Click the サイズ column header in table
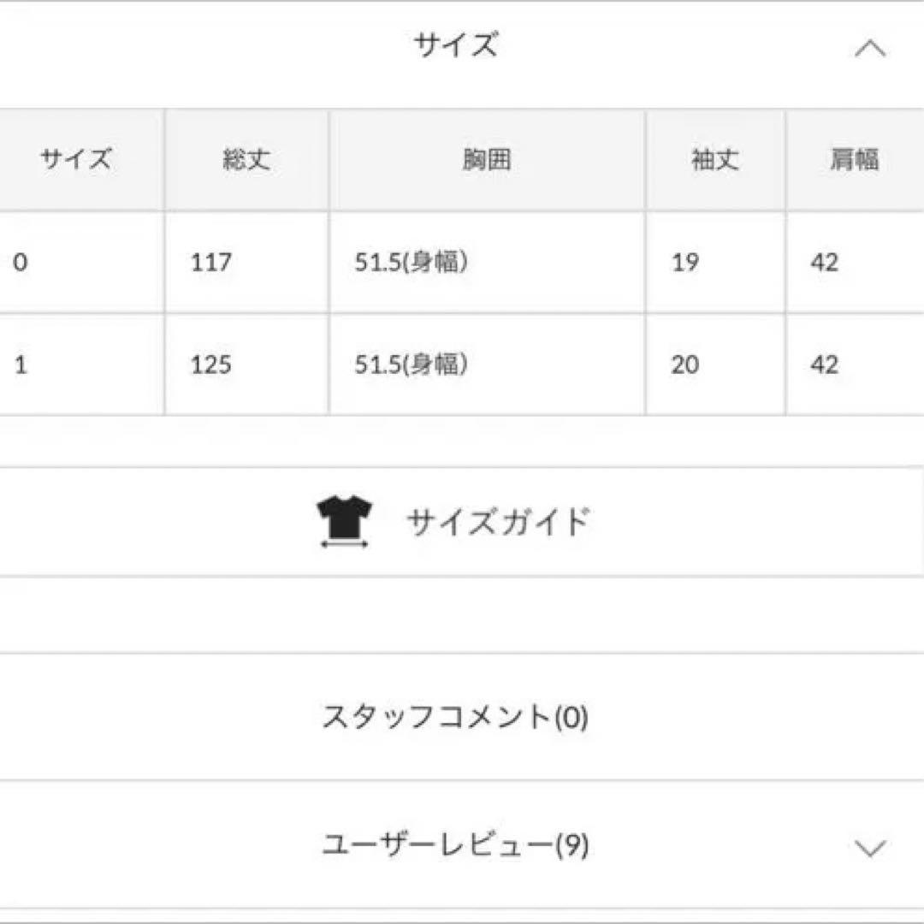Screen dimensions: 924x924 [x=75, y=160]
